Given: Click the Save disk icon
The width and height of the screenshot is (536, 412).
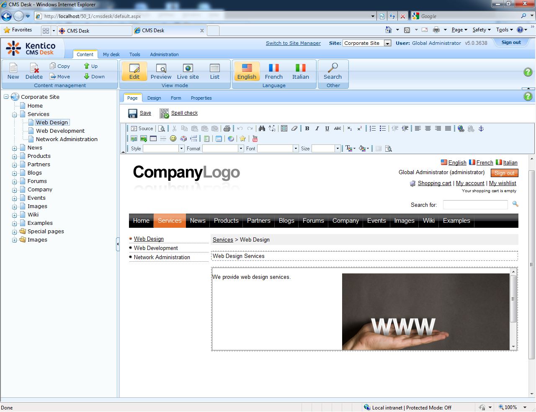Looking at the screenshot, I should point(133,113).
